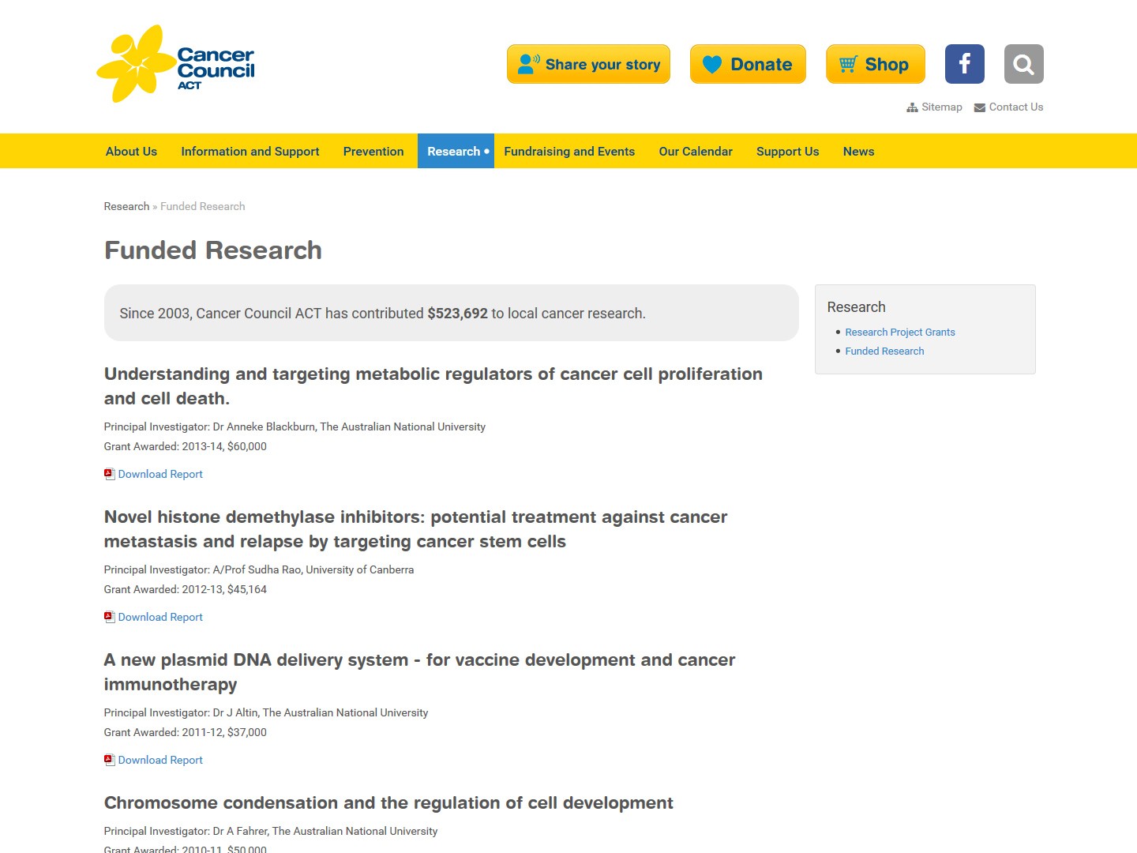Open Information and Support menu
This screenshot has height=853, width=1137.
(250, 151)
